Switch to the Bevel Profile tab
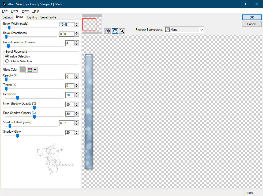The image size is (263, 196). click(48, 17)
